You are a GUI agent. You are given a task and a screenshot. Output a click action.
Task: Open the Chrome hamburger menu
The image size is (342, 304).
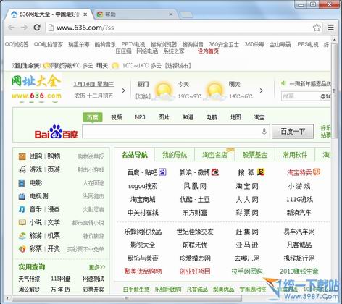click(x=331, y=28)
